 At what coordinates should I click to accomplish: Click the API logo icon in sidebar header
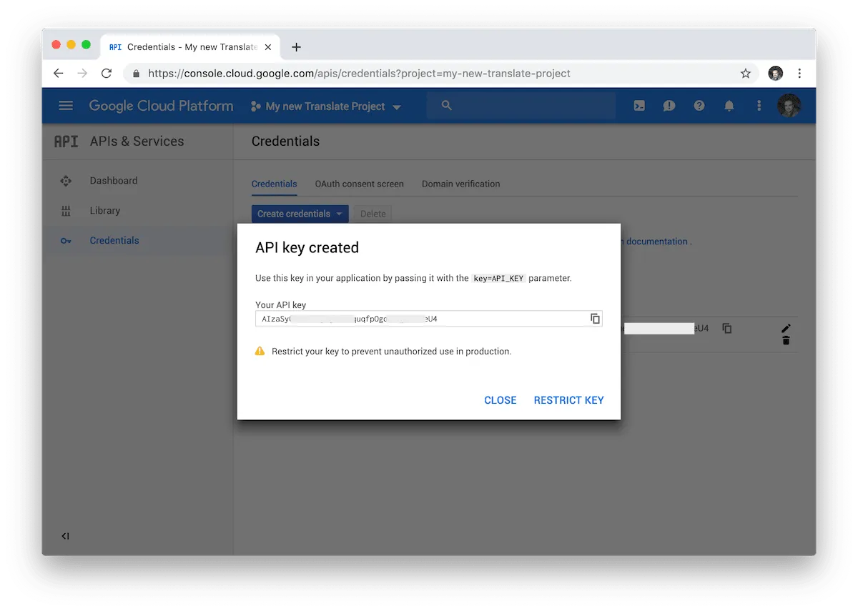coord(66,141)
